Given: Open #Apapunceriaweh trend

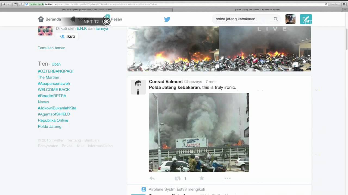Looking at the screenshot, I should click(x=54, y=83).
